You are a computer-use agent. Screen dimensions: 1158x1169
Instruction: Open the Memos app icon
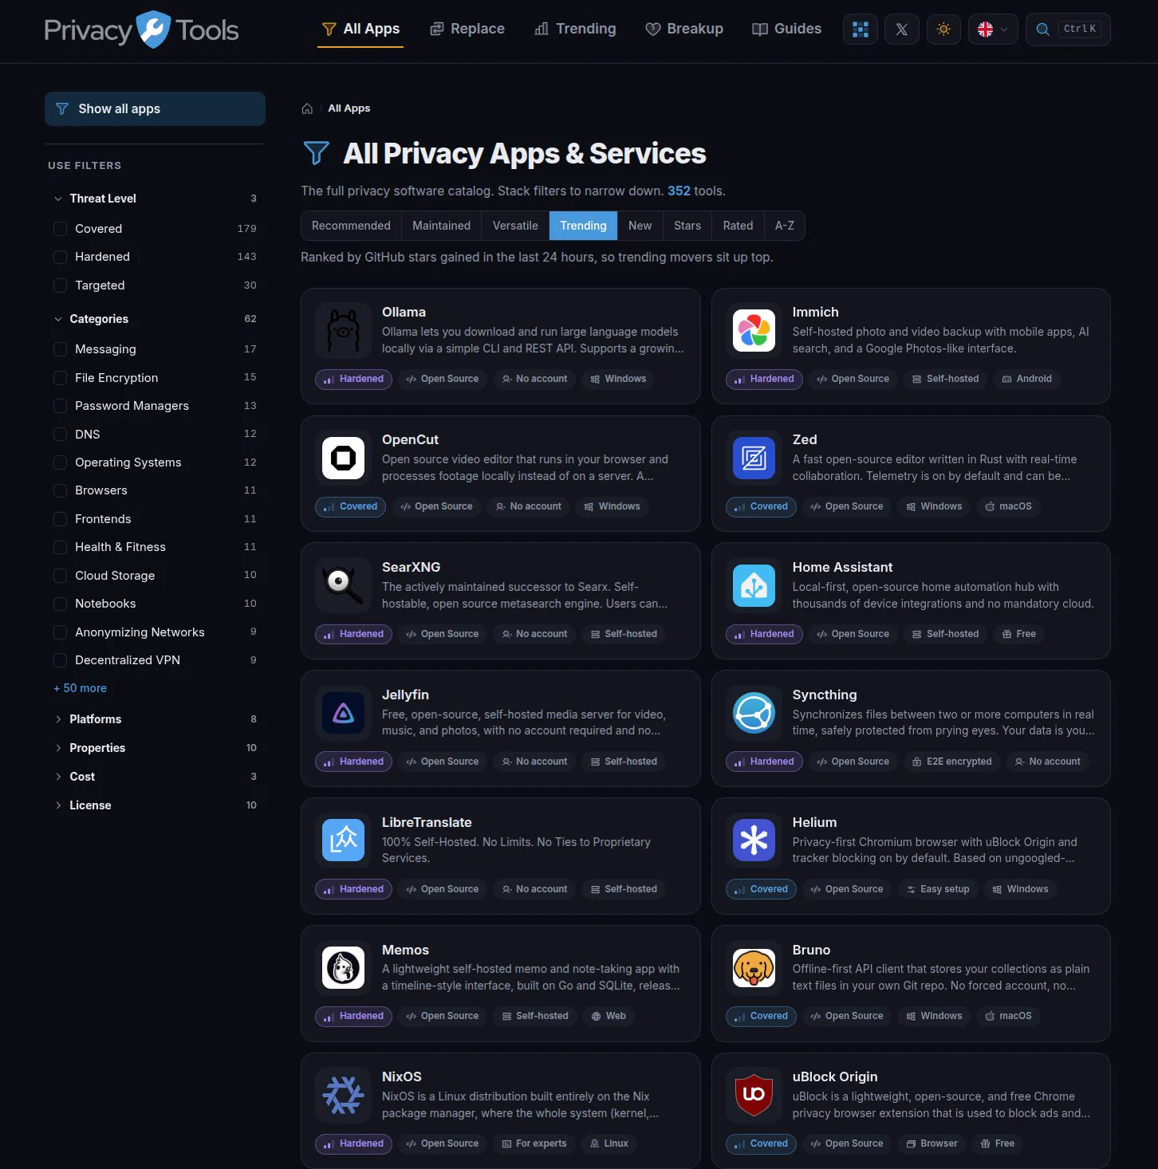pyautogui.click(x=343, y=967)
